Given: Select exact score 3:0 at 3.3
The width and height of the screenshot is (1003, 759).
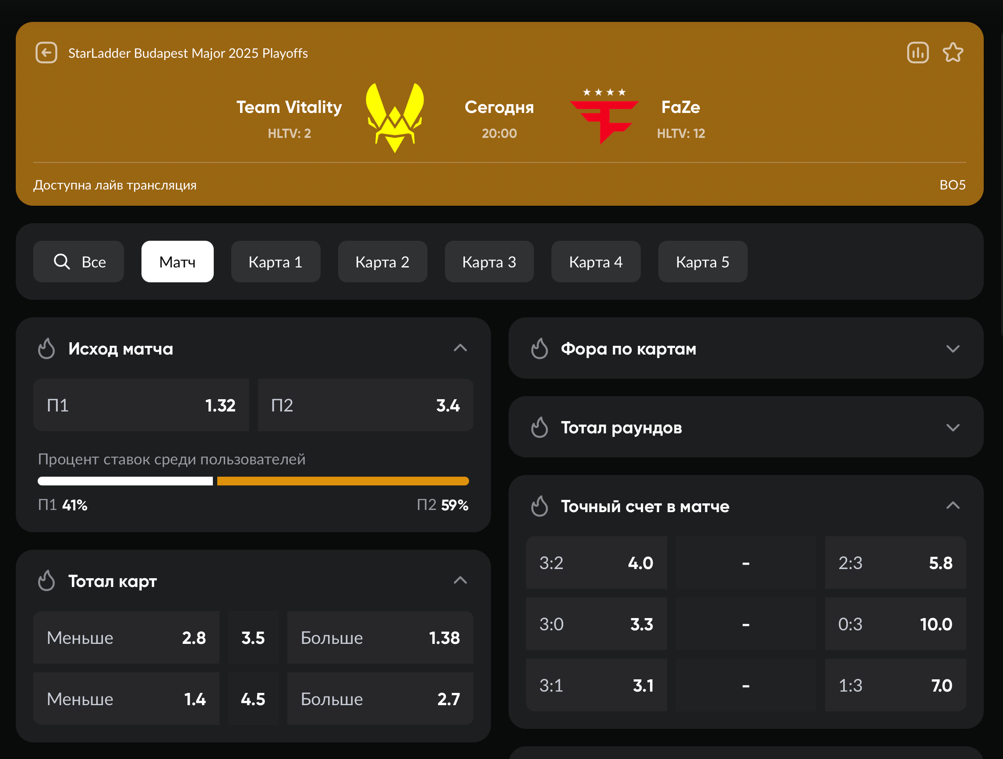Looking at the screenshot, I should pyautogui.click(x=596, y=624).
